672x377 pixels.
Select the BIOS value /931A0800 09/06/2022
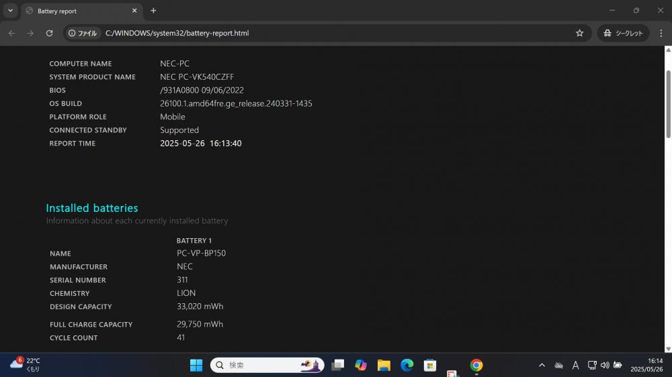tap(202, 90)
